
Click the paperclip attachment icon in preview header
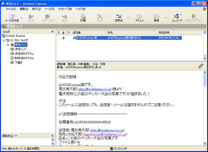(201, 66)
